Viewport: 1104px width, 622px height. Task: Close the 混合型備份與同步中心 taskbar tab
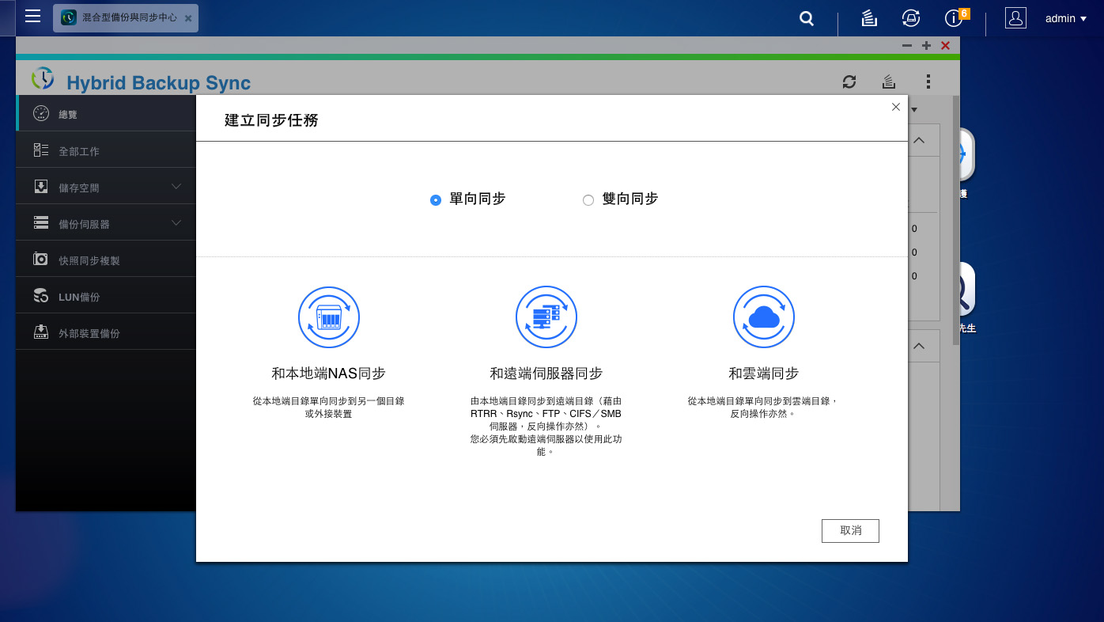(x=187, y=18)
